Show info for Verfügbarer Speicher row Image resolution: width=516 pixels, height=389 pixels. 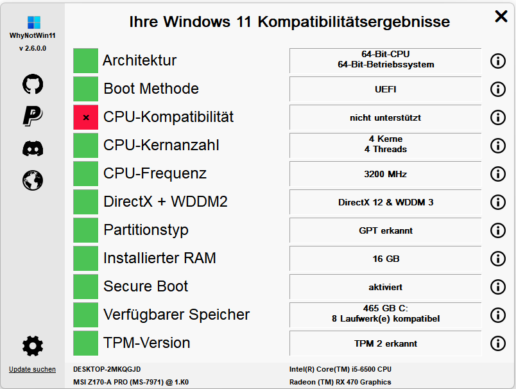point(498,315)
